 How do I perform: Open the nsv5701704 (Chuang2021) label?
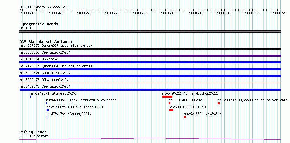pos(69,114)
